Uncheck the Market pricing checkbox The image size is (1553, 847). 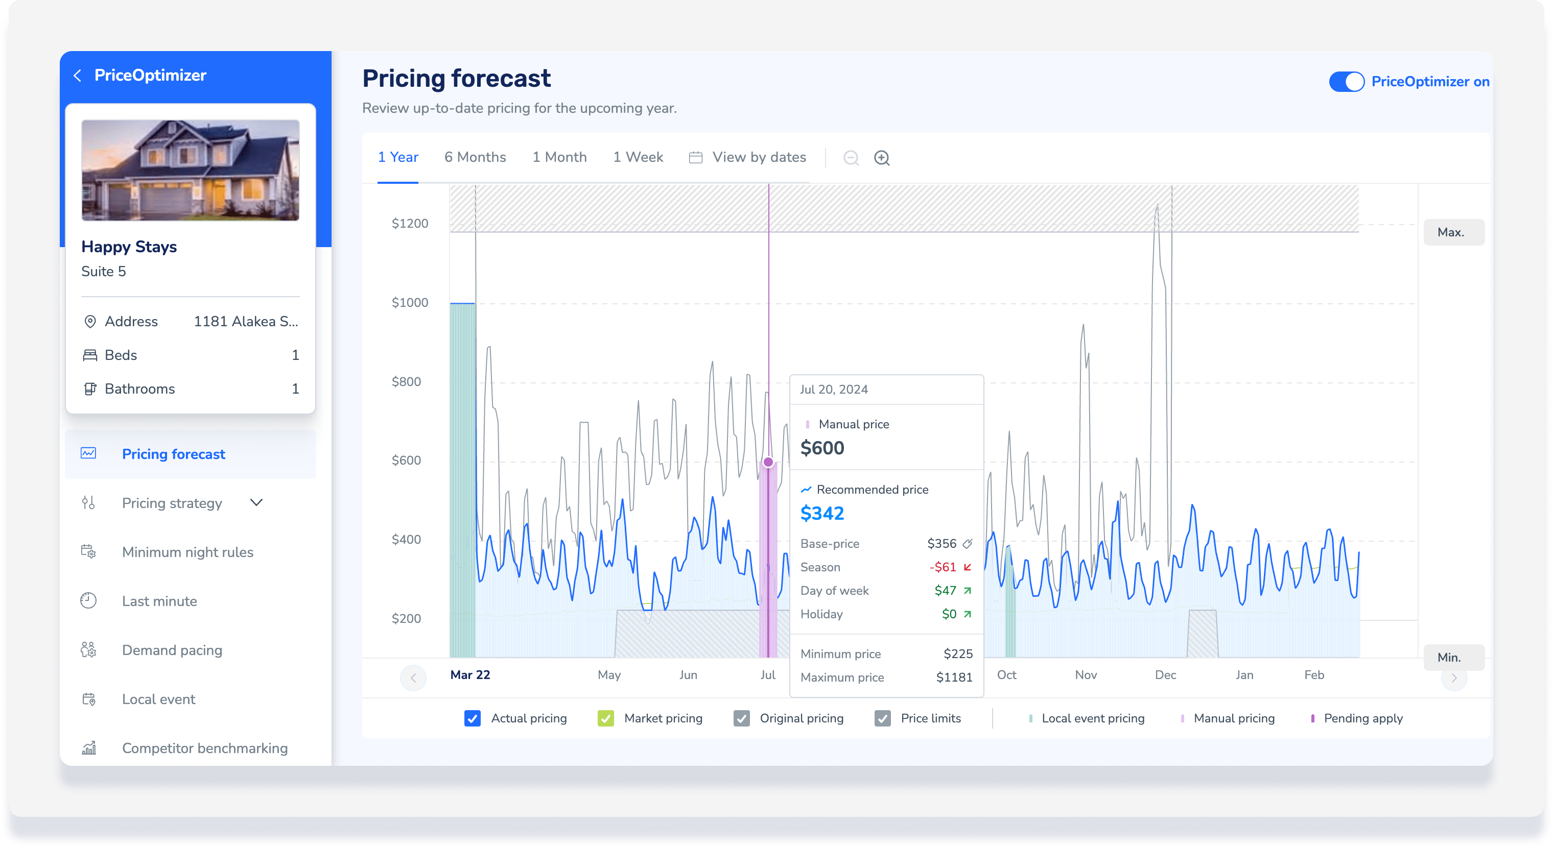[x=605, y=718]
